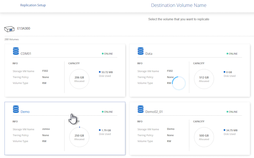Click the 512 GB allocated capacity circle
This screenshot has height=158, width=254.
pos(204,79)
